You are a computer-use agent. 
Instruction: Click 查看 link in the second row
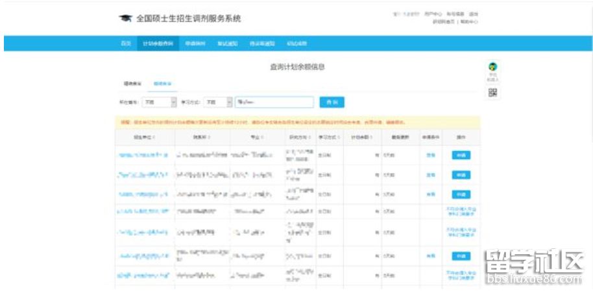[430, 175]
